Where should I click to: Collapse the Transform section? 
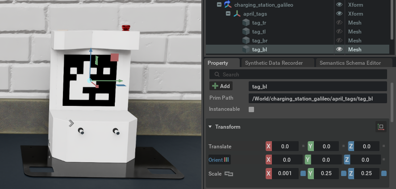point(210,127)
